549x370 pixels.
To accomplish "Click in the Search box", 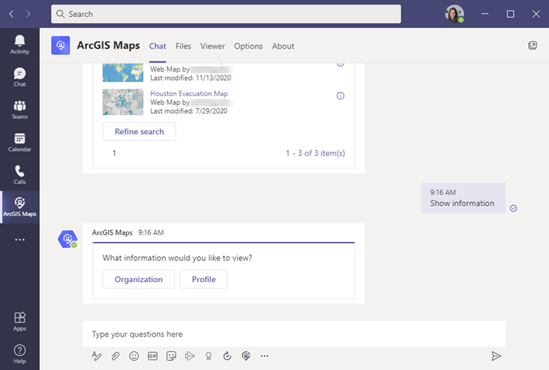I will click(226, 14).
